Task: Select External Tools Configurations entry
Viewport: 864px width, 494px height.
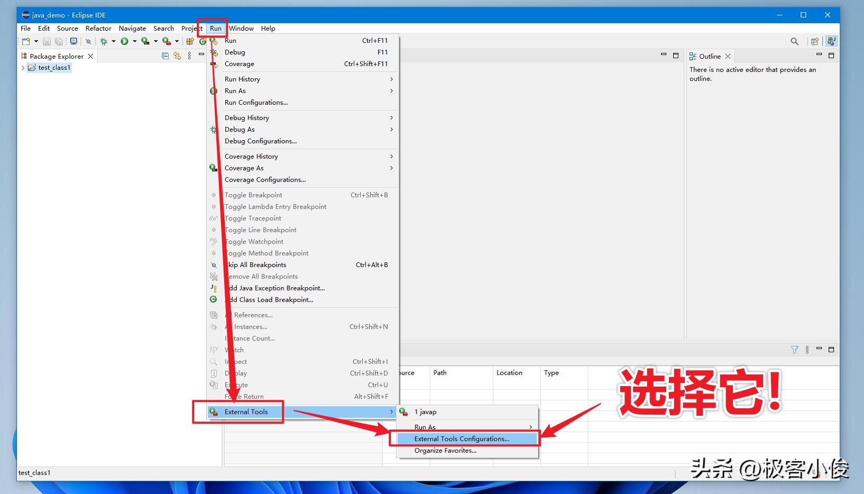Action: [462, 438]
